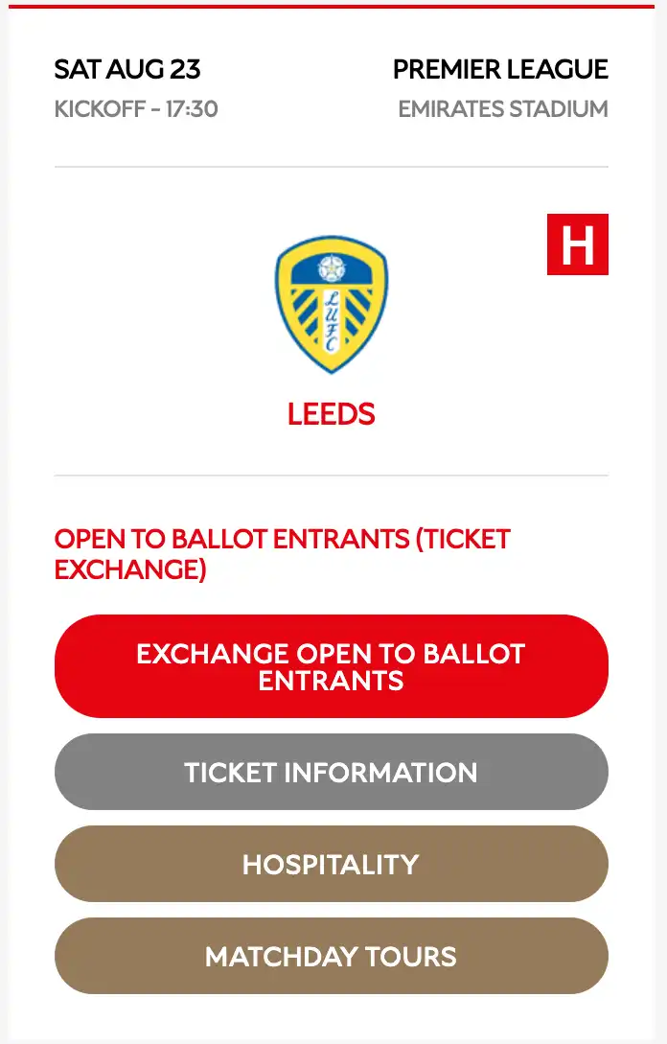Image resolution: width=667 pixels, height=1044 pixels.
Task: Click the OPEN TO BALLOT ENTRANTS heading
Action: click(x=282, y=554)
